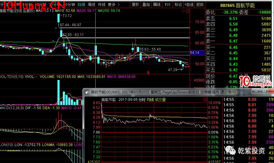274x163 pixels.
Task: Select the 14:55 8.01 tick row
Action: tap(248, 105)
